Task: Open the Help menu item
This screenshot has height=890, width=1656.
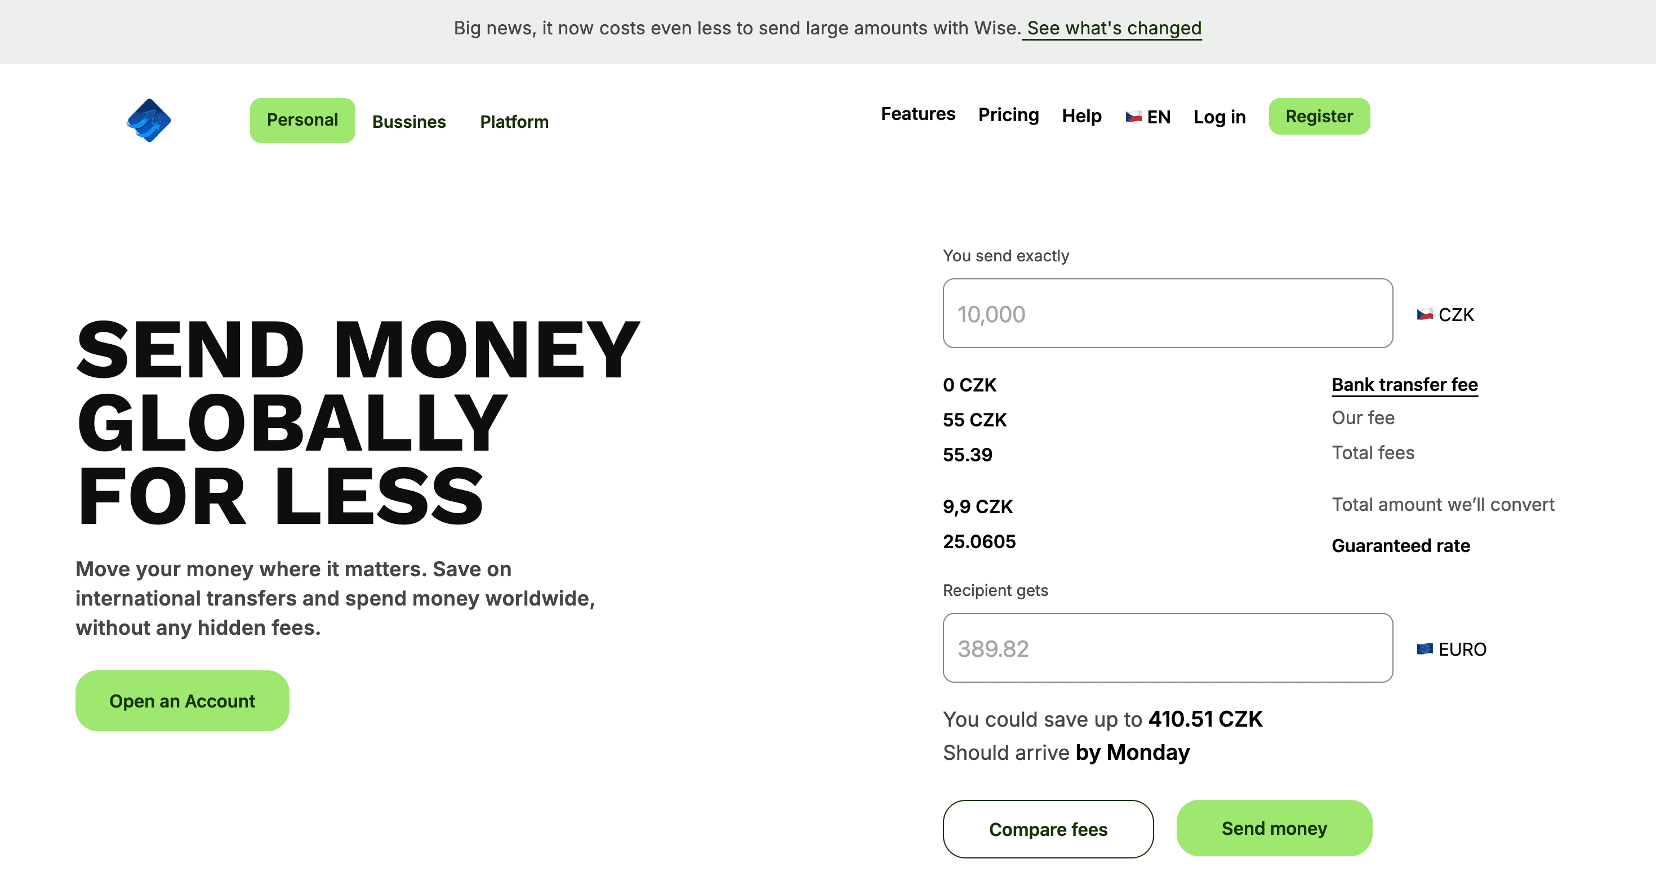Action: click(x=1081, y=115)
